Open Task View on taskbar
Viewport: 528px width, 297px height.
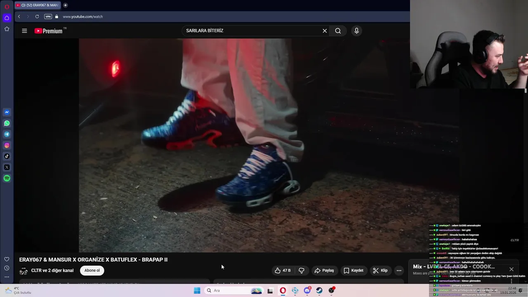(270, 290)
